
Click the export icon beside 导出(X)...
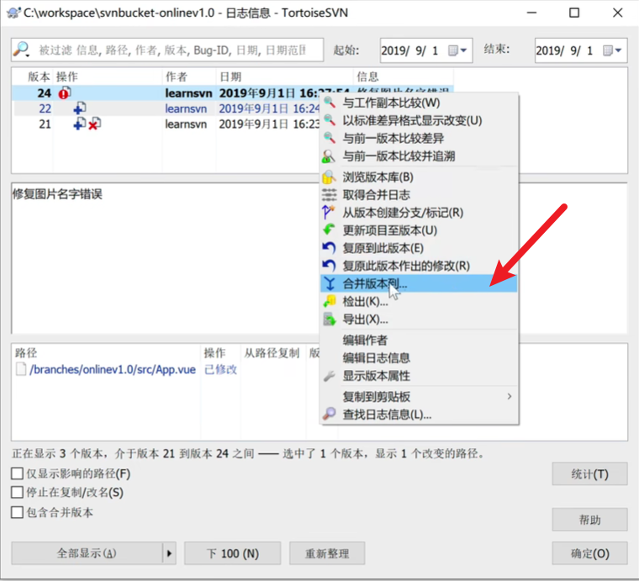[x=330, y=320]
